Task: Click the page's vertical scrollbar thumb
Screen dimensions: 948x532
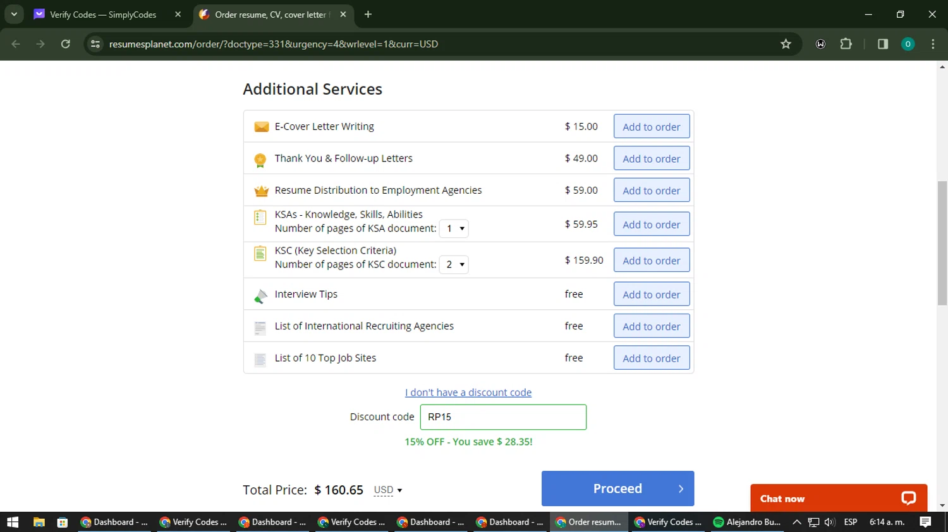Action: point(942,243)
